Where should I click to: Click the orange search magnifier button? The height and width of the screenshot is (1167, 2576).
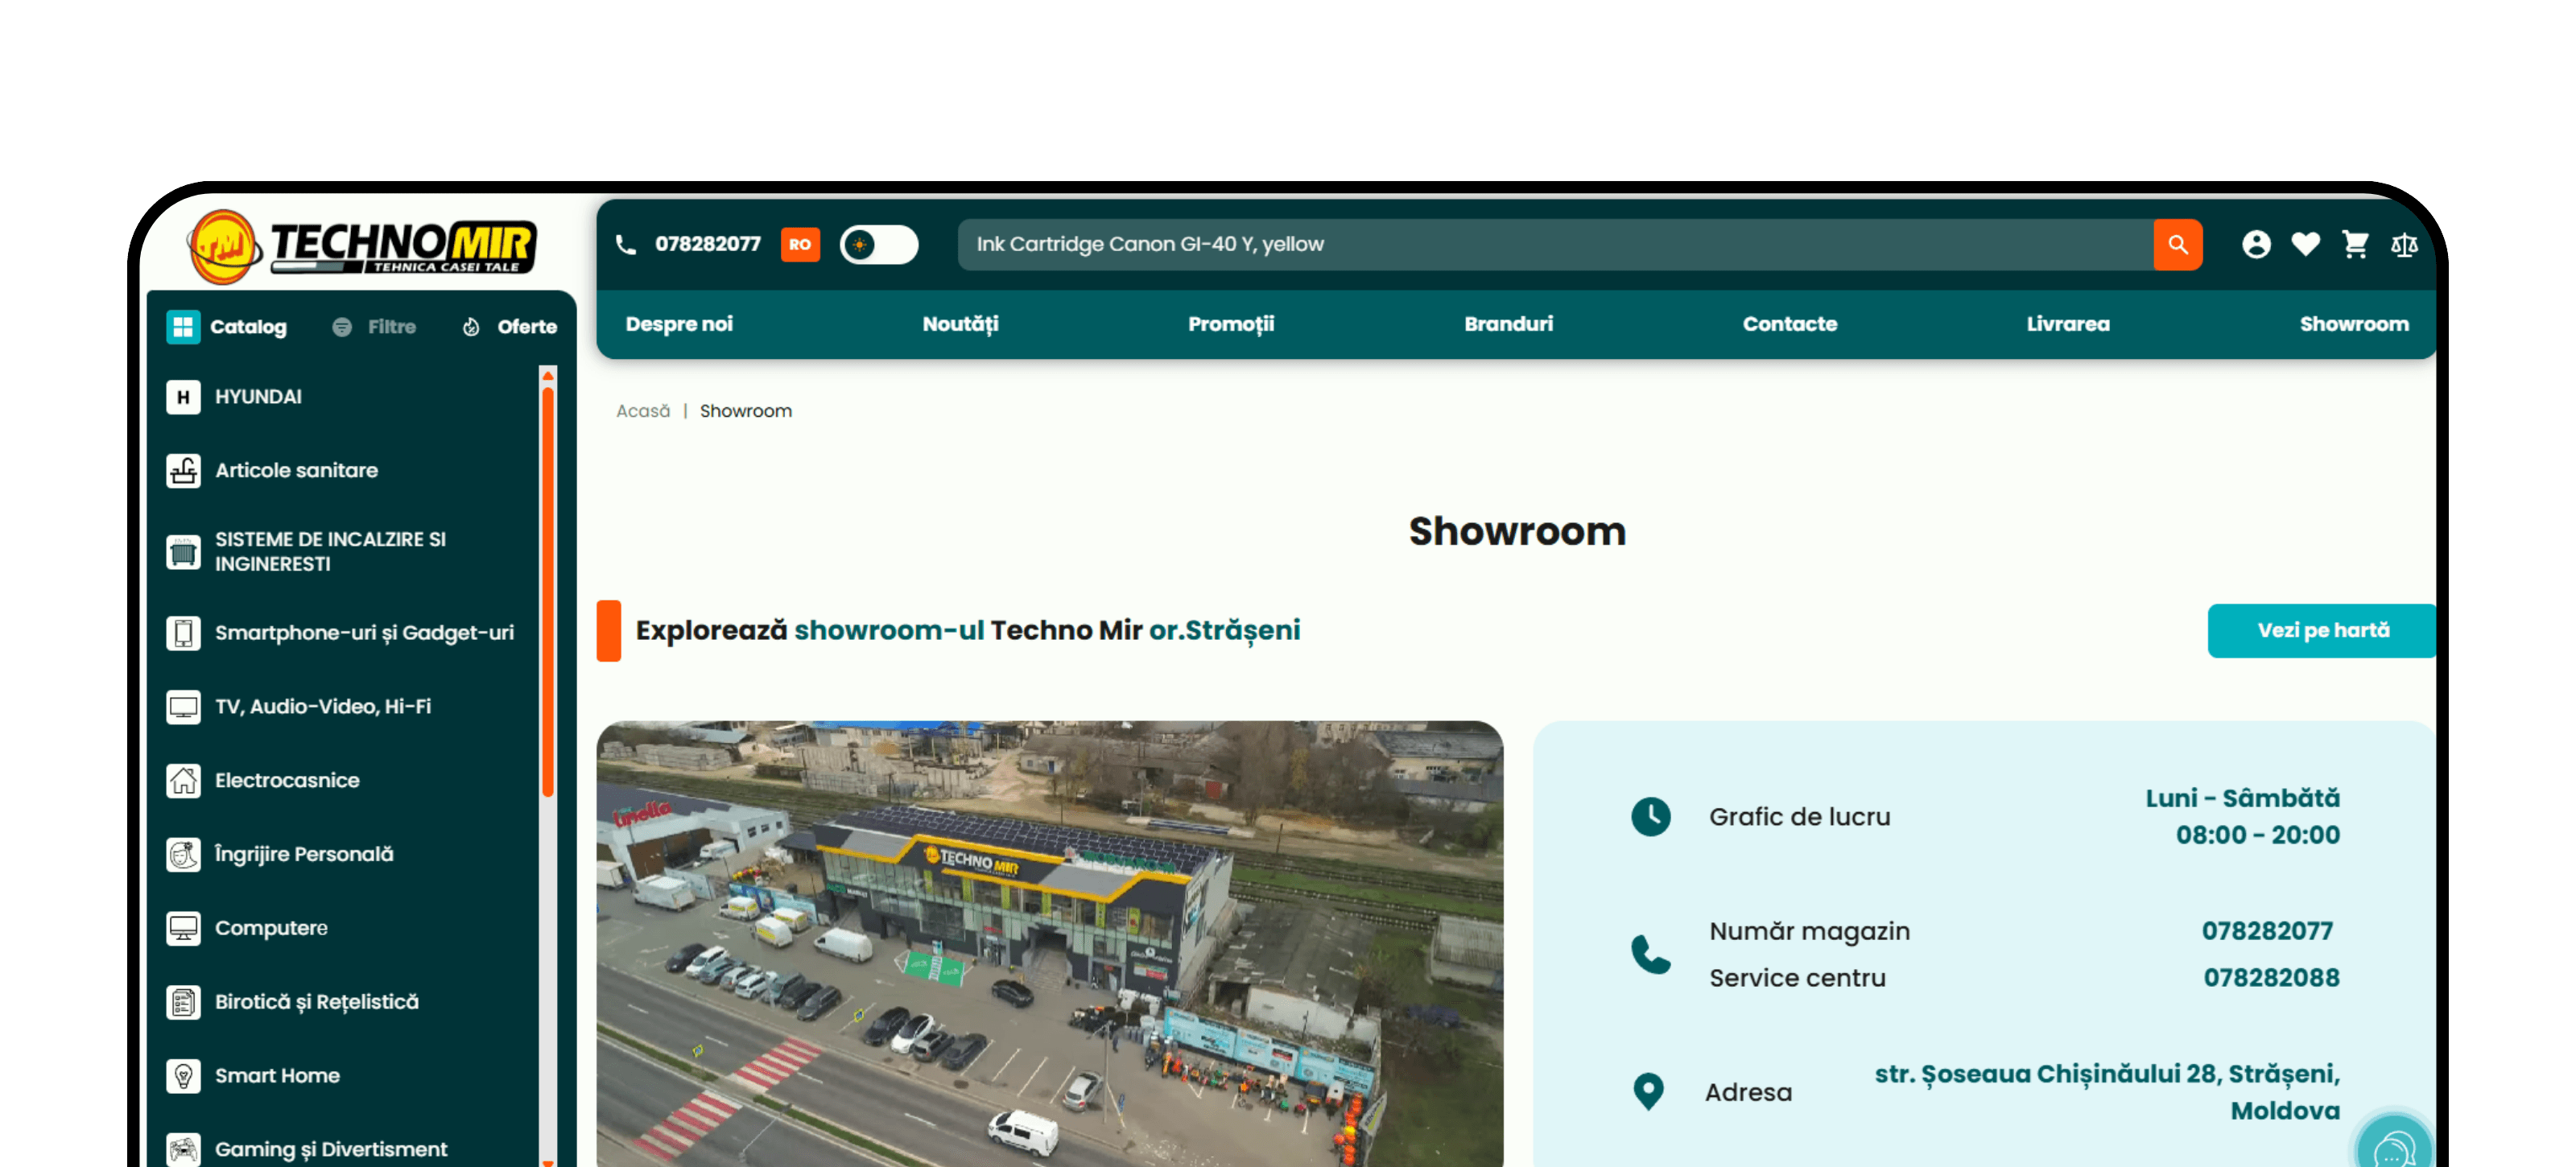coord(2177,245)
